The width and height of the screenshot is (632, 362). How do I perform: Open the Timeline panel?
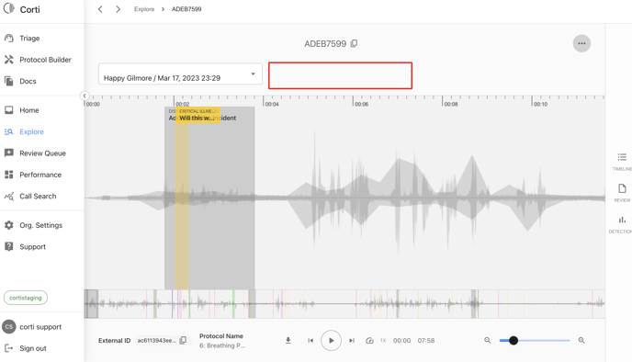(622, 162)
